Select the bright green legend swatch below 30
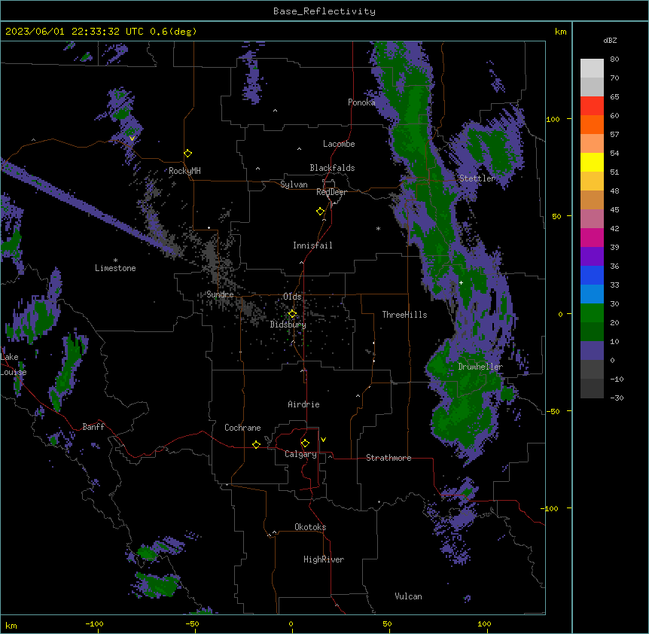 (592, 313)
